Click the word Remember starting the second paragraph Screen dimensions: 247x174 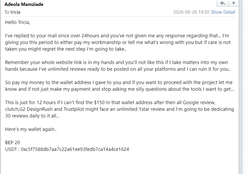point(17,62)
